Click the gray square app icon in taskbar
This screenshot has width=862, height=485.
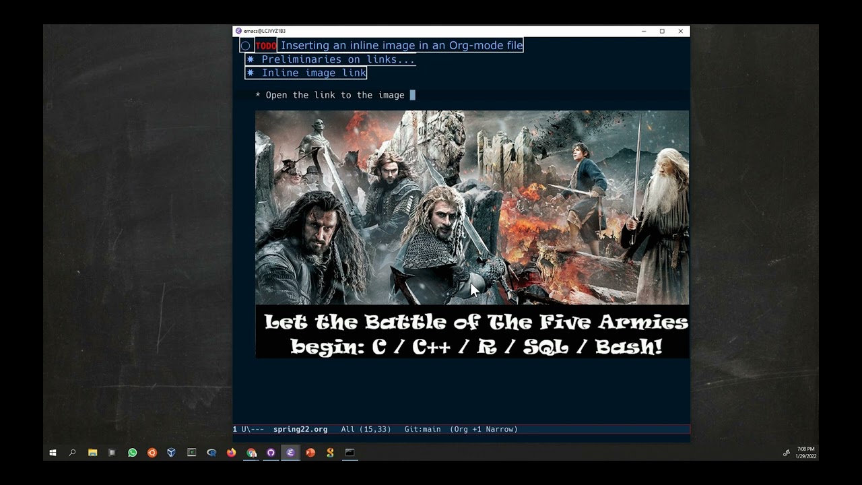coord(112,453)
